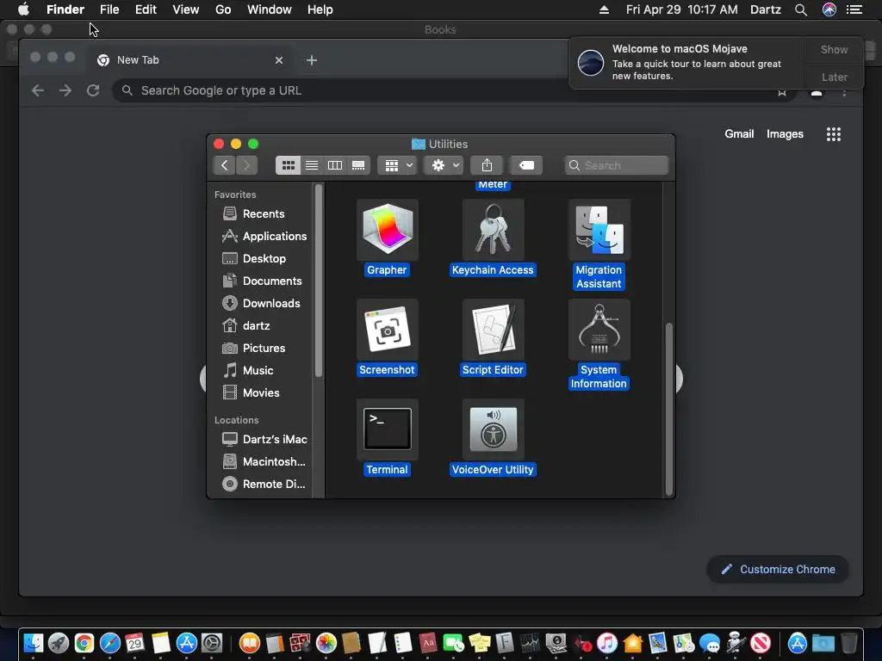Open the View menu
This screenshot has width=882, height=661.
[186, 9]
